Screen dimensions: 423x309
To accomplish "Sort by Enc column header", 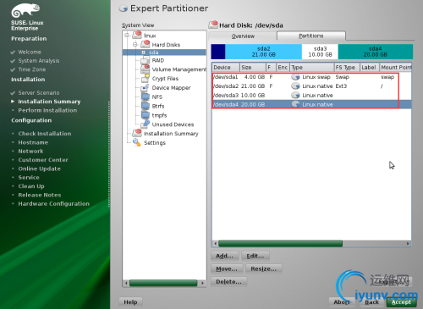I will click(x=283, y=68).
